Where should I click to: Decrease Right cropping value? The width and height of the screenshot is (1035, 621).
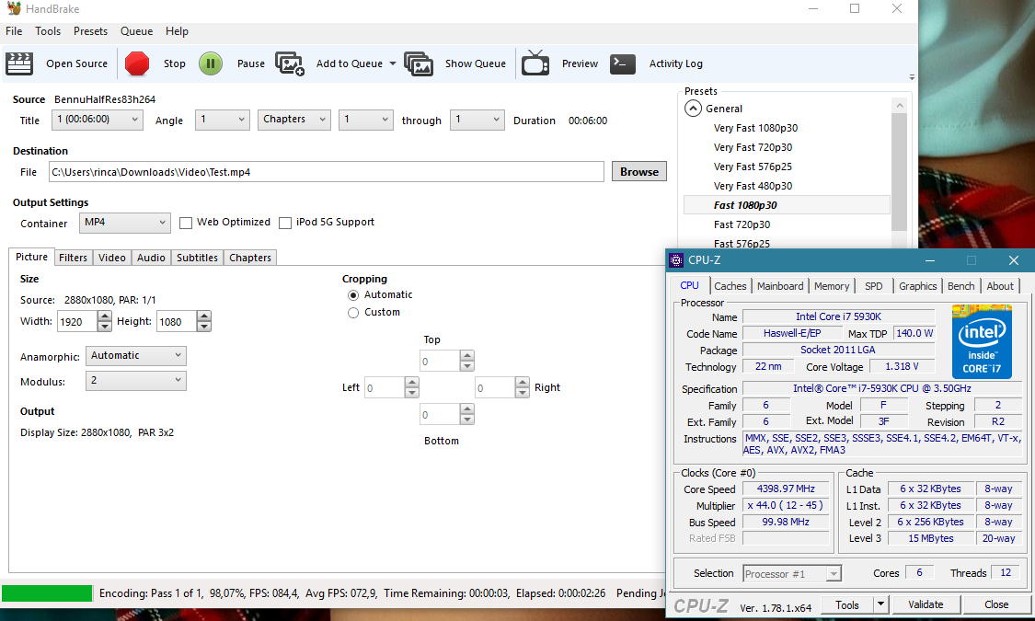click(x=523, y=393)
